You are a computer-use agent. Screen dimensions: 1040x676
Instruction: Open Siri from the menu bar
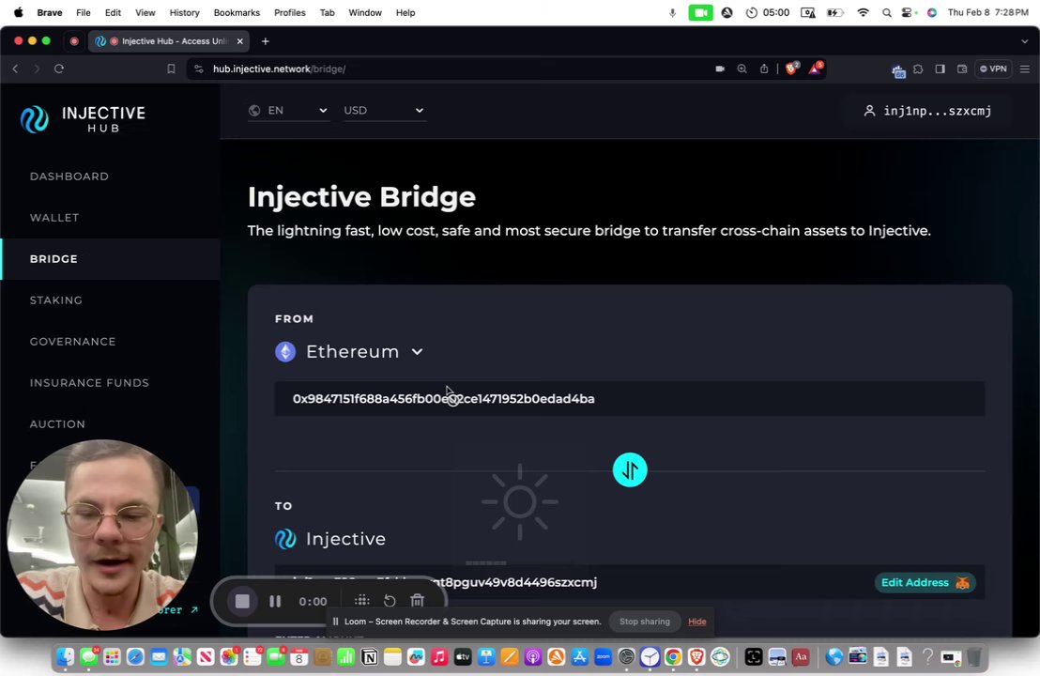pos(932,12)
